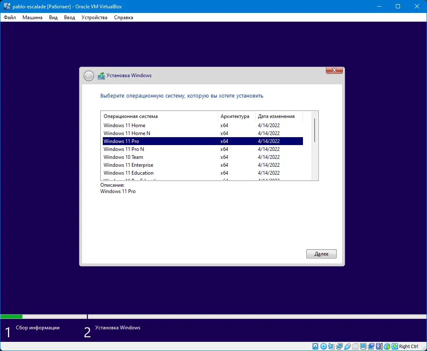
Task: Click the recording status icon
Action: pos(371,346)
